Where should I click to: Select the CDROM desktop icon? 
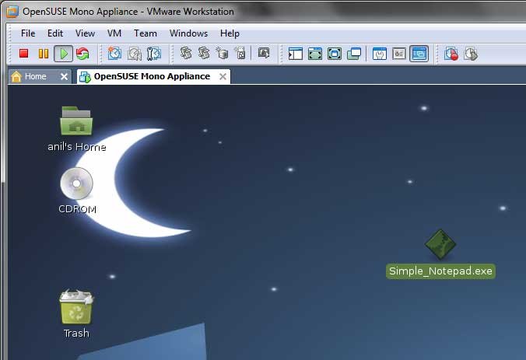click(76, 184)
